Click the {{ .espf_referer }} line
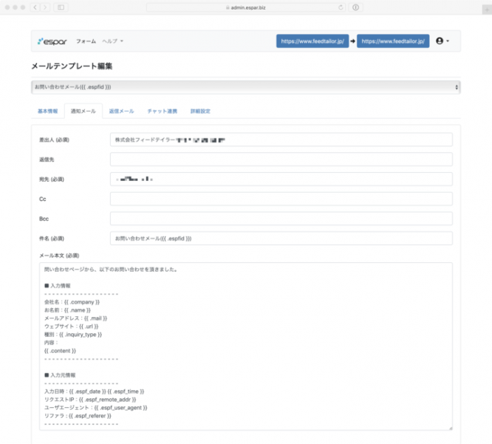The width and height of the screenshot is (492, 444). [78, 416]
